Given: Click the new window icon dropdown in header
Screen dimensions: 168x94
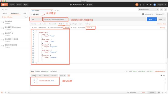Looking at the screenshot, I should pos(26,5).
